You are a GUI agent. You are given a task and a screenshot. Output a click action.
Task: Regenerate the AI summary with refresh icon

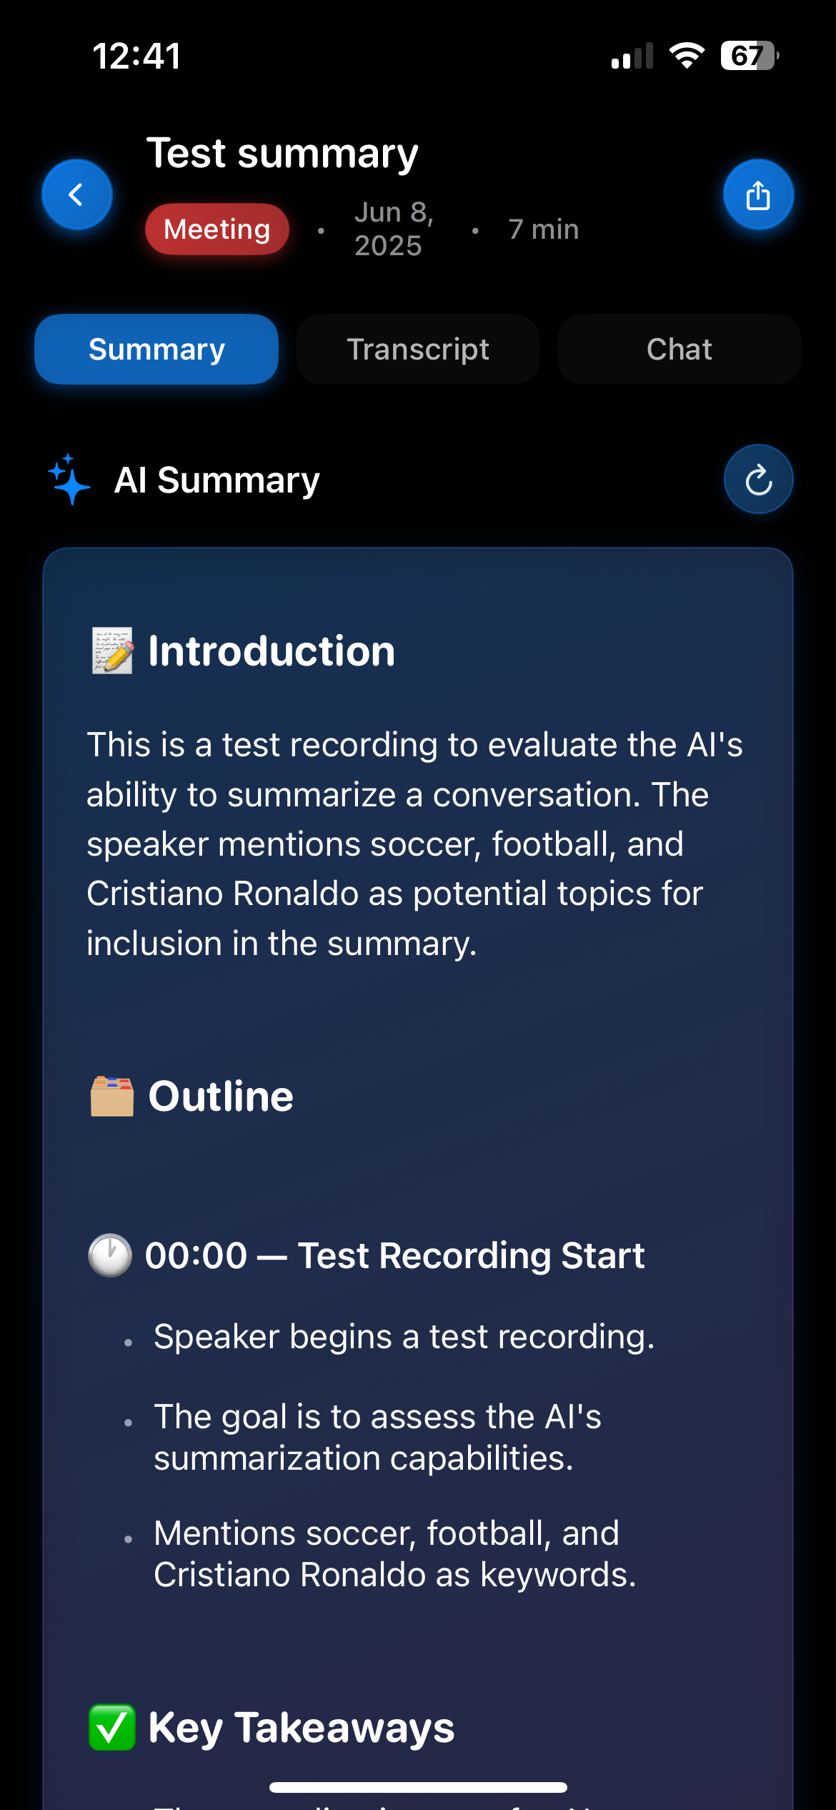click(x=758, y=480)
